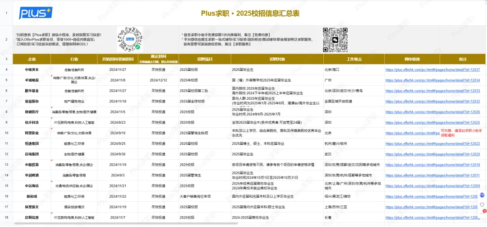The width and height of the screenshot is (487, 227).
Task: Open application link ending id=12037
Action: pos(432,69)
